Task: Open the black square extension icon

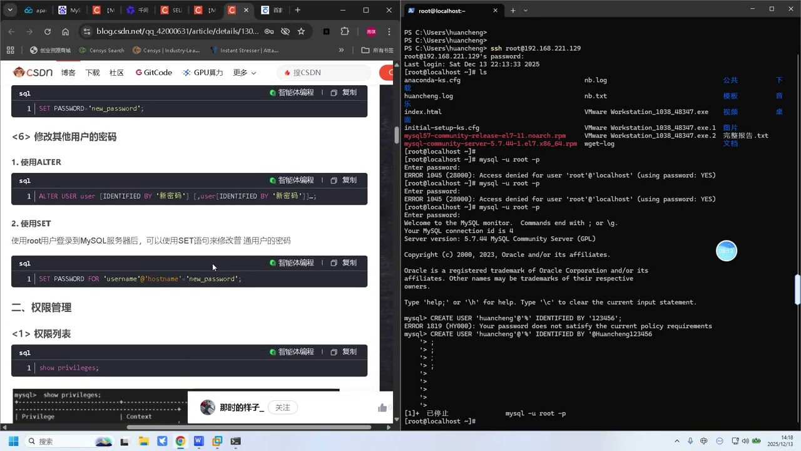Action: tap(326, 31)
